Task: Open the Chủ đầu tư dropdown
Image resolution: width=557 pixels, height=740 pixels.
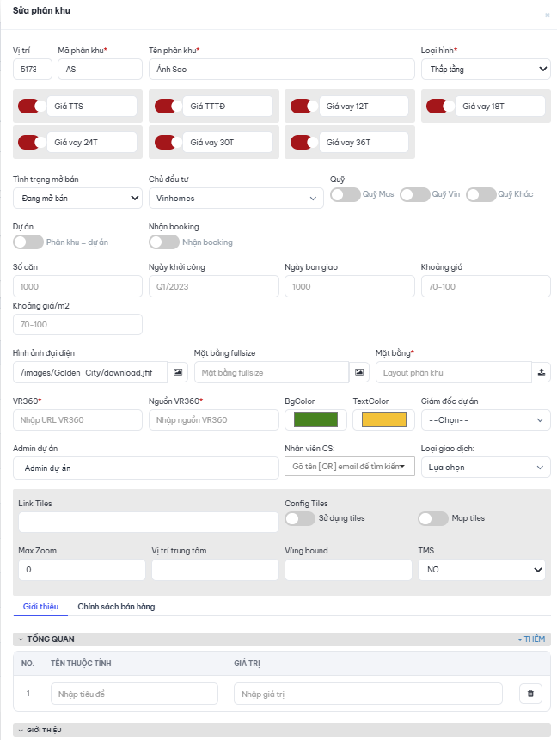Action: pos(236,199)
